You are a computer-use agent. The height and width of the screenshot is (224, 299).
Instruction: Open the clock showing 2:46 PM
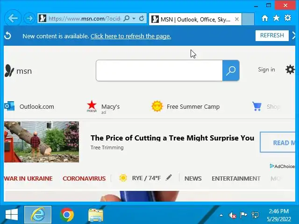[279, 215]
